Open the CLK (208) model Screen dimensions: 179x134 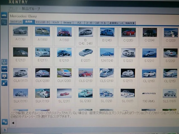[x=64, y=77]
